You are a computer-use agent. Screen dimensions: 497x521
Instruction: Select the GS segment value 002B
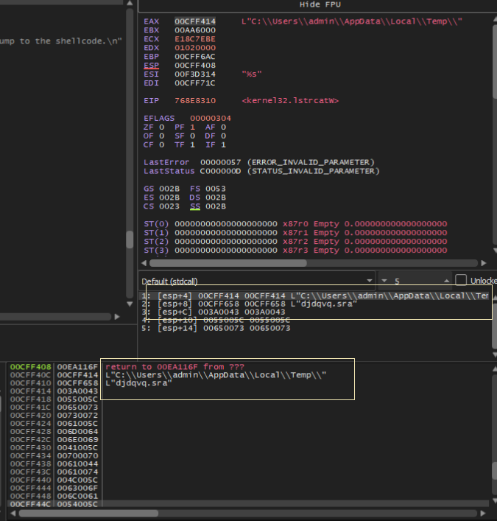[169, 189]
